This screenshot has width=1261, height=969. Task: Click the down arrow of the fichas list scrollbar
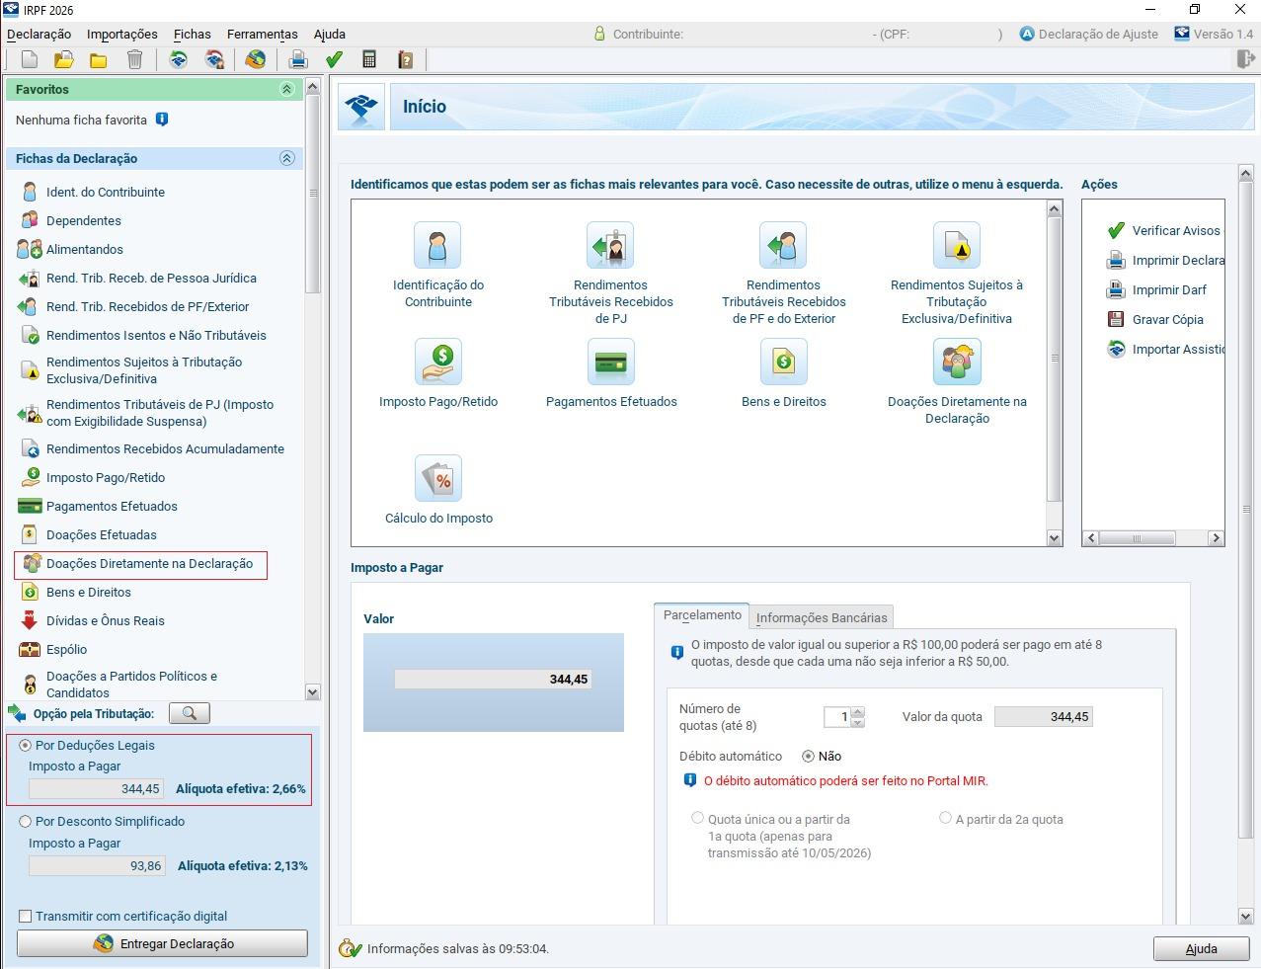pos(313,692)
